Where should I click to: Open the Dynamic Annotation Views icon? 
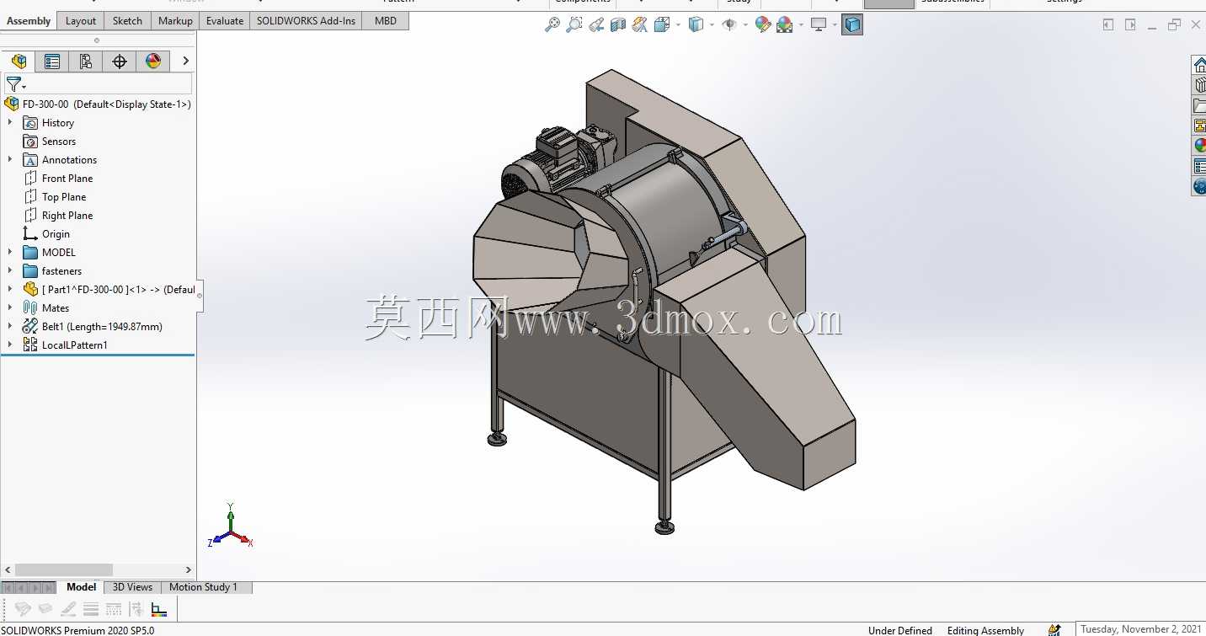tap(640, 25)
